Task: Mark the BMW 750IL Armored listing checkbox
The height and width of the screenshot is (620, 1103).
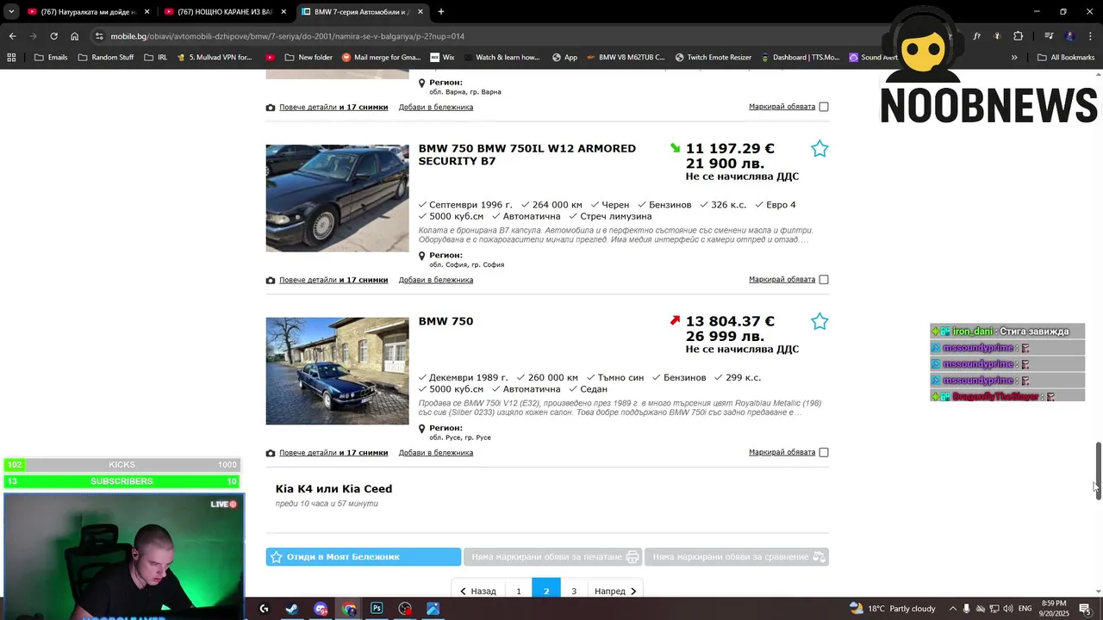Action: click(824, 280)
